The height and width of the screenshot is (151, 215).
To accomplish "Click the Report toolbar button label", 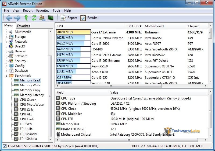I will pos(72,18).
